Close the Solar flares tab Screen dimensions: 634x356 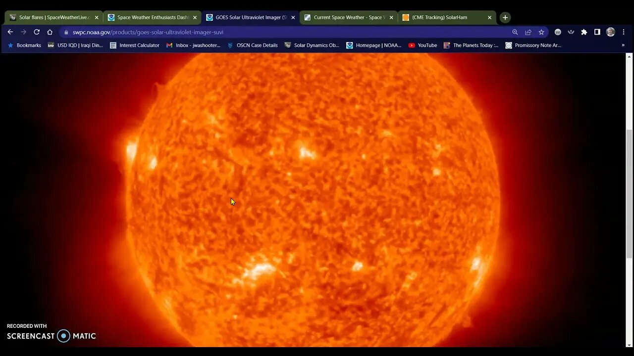97,17
